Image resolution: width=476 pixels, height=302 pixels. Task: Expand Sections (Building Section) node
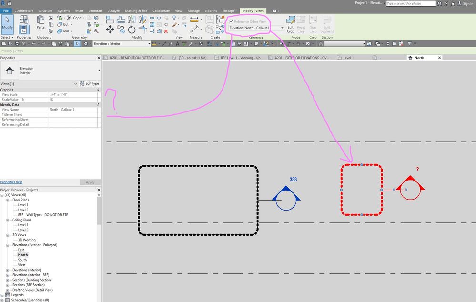point(8,280)
